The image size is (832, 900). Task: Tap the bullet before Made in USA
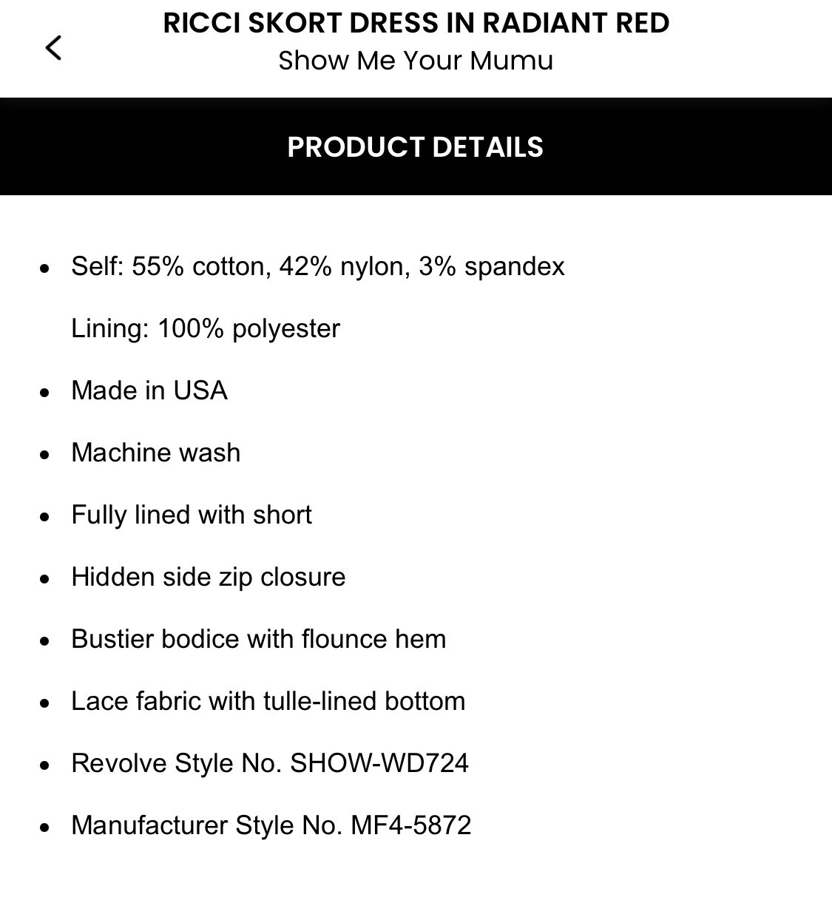click(x=46, y=393)
